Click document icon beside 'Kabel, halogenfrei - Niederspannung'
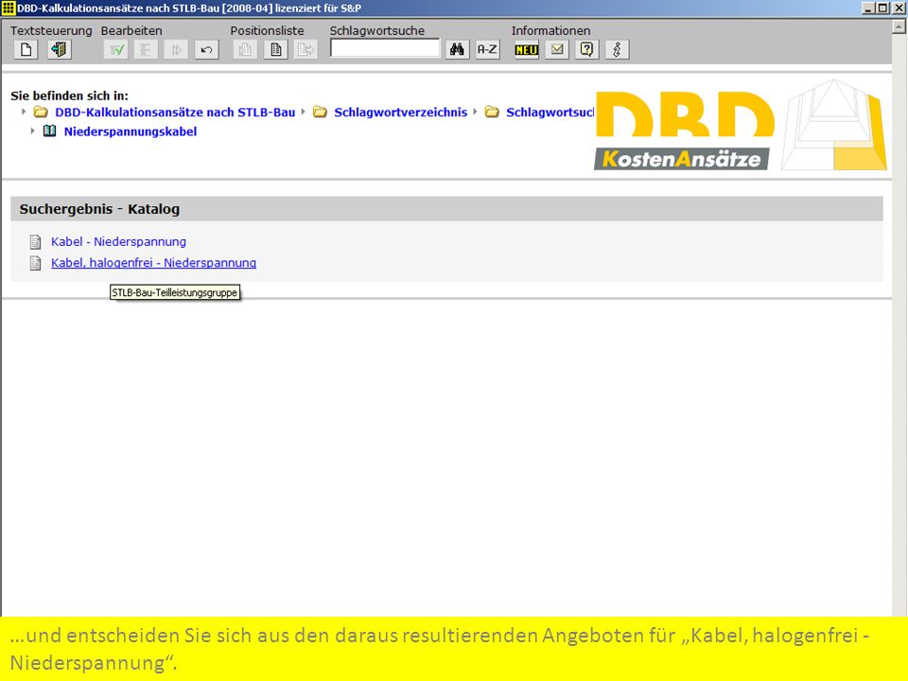Image resolution: width=908 pixels, height=681 pixels. pos(35,263)
